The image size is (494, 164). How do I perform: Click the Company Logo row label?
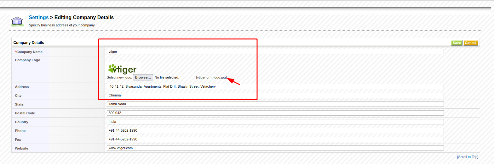tap(27, 60)
